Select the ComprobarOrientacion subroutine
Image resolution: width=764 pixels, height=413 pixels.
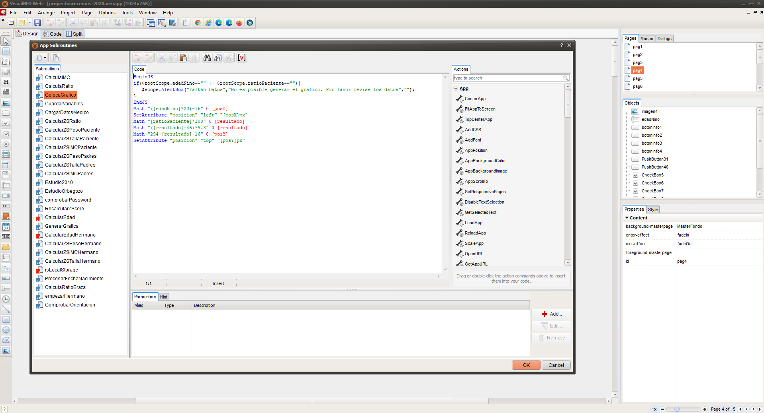click(70, 305)
